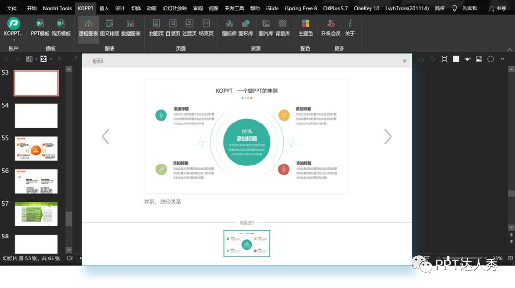
Task: Open the 图标库 icon library
Action: pyautogui.click(x=229, y=27)
